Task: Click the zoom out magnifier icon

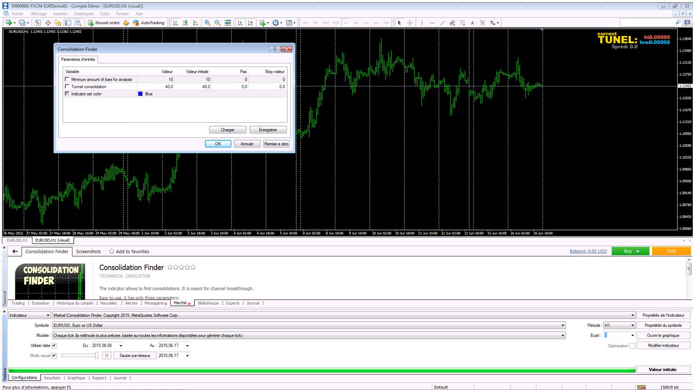Action: (x=217, y=23)
